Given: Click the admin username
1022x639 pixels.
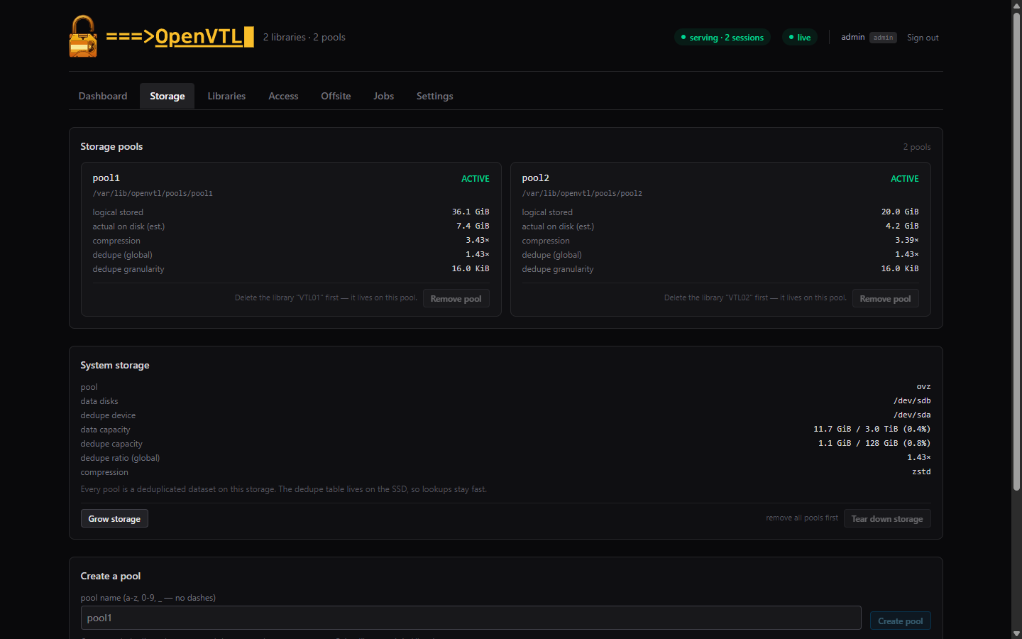Looking at the screenshot, I should 853,37.
